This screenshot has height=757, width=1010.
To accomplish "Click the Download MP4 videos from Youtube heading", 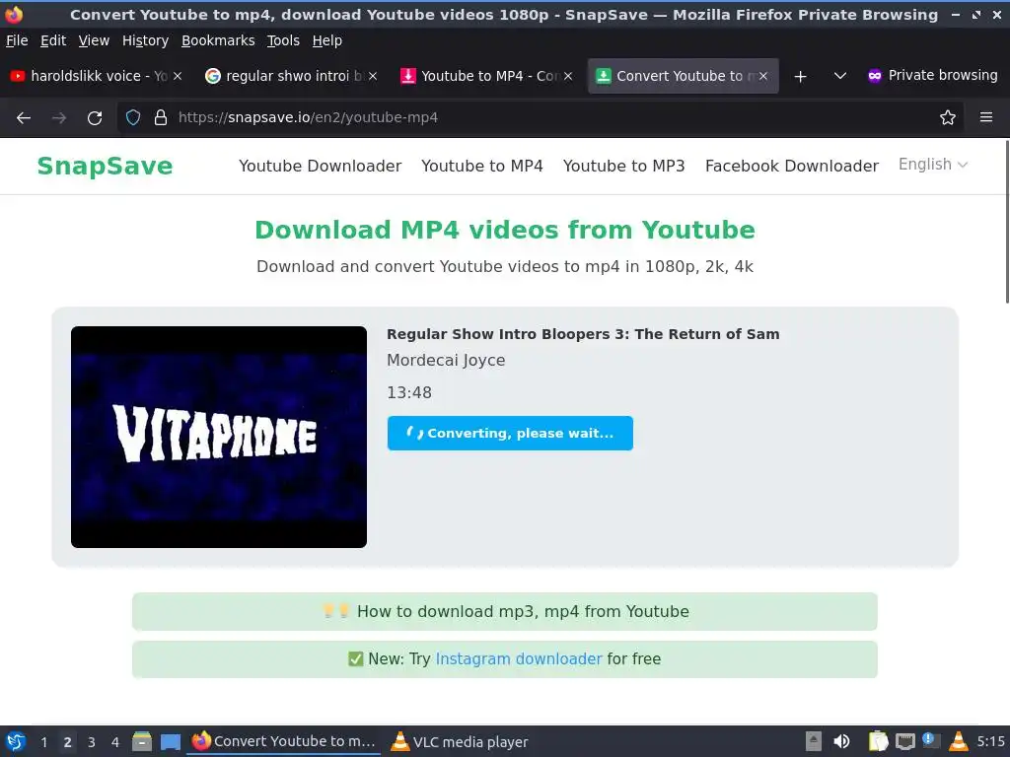I will (505, 230).
